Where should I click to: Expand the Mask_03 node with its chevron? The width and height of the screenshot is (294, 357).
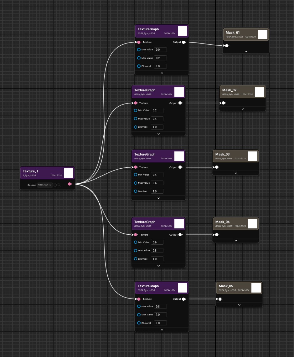click(x=235, y=173)
